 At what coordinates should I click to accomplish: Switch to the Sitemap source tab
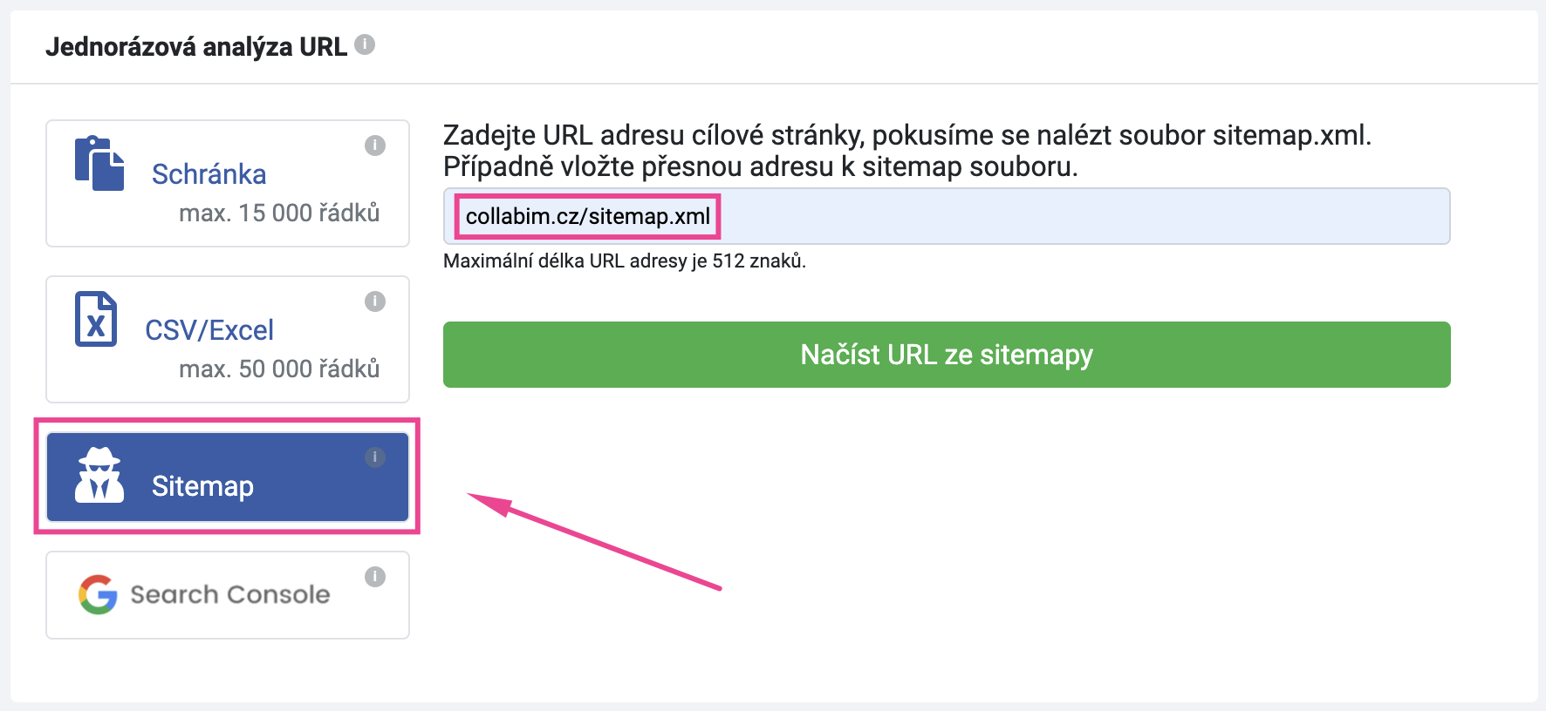[x=228, y=477]
